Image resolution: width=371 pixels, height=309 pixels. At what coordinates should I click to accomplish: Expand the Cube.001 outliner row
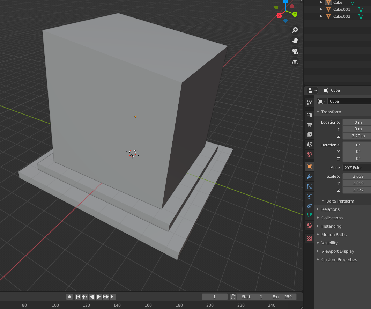tap(321, 9)
